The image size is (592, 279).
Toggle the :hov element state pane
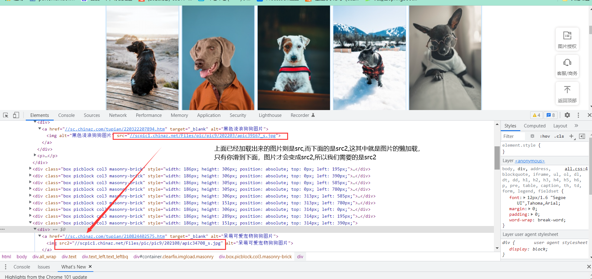pyautogui.click(x=545, y=136)
